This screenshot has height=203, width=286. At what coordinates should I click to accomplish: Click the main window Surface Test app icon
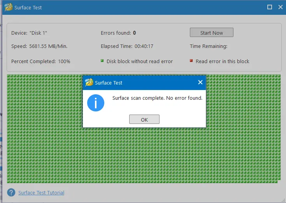coord(9,7)
